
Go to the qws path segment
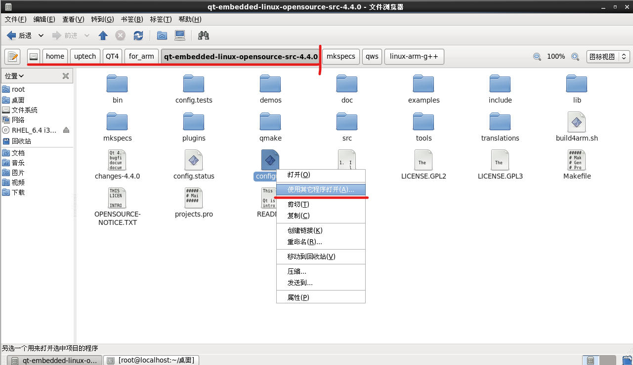click(372, 57)
